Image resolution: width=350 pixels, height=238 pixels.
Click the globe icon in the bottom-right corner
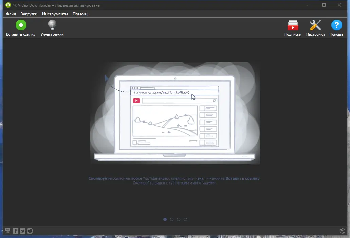coord(343,231)
